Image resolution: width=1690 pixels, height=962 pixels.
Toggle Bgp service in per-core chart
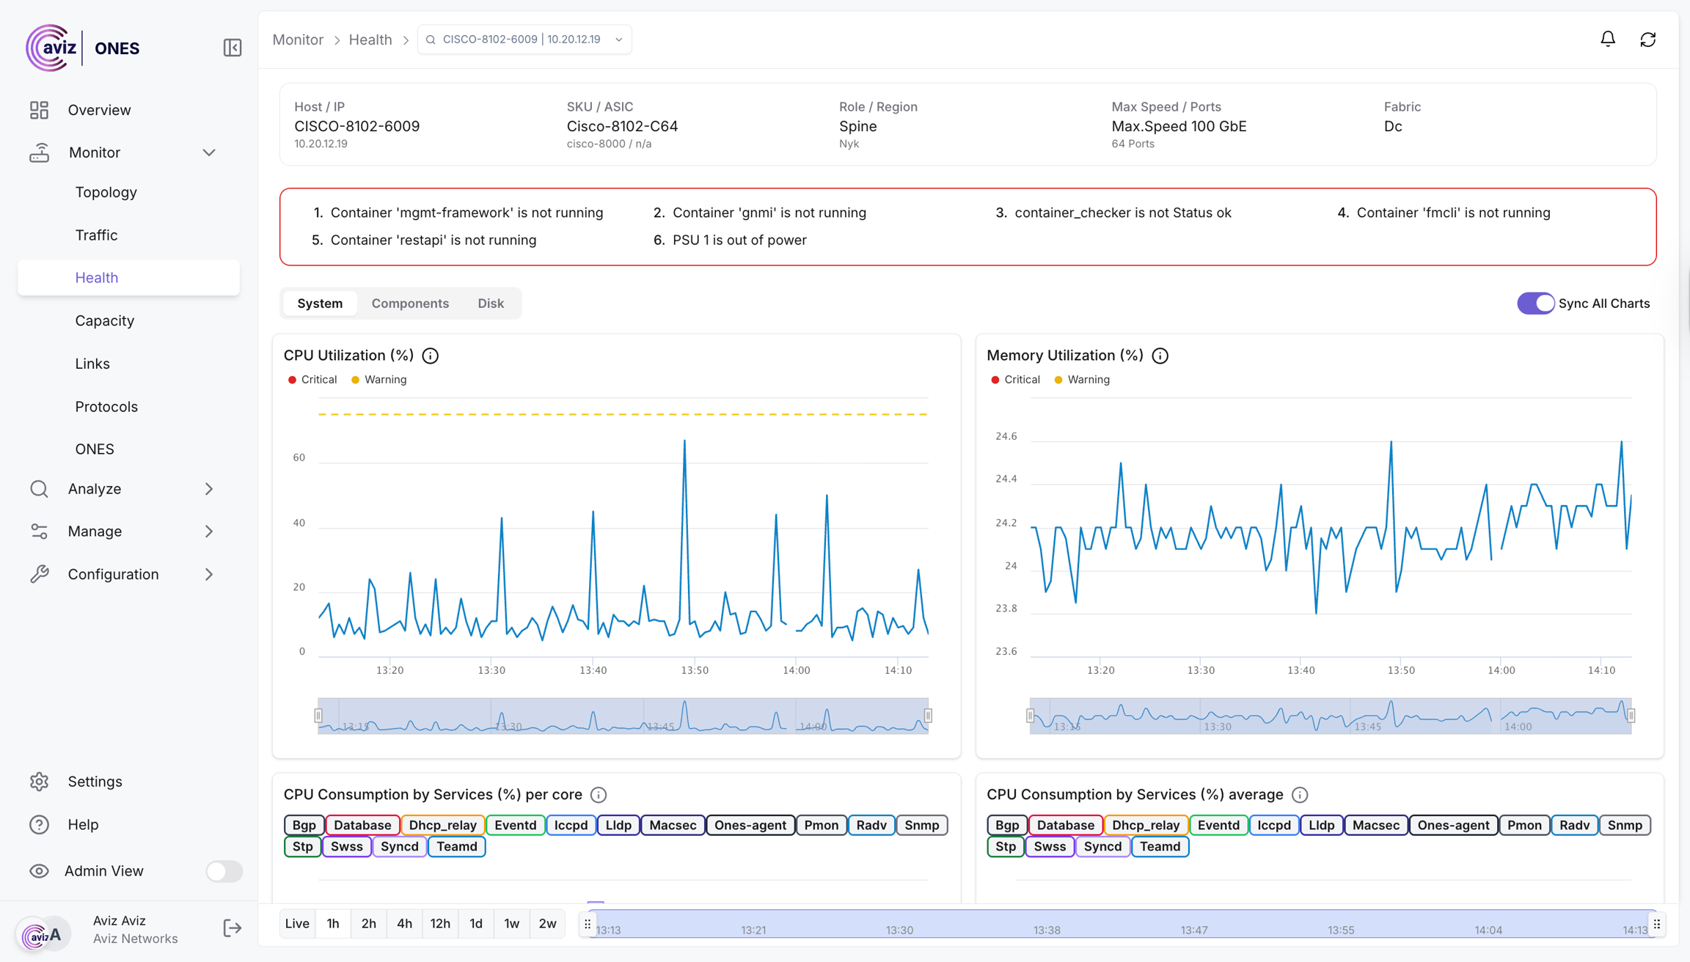[x=304, y=825]
